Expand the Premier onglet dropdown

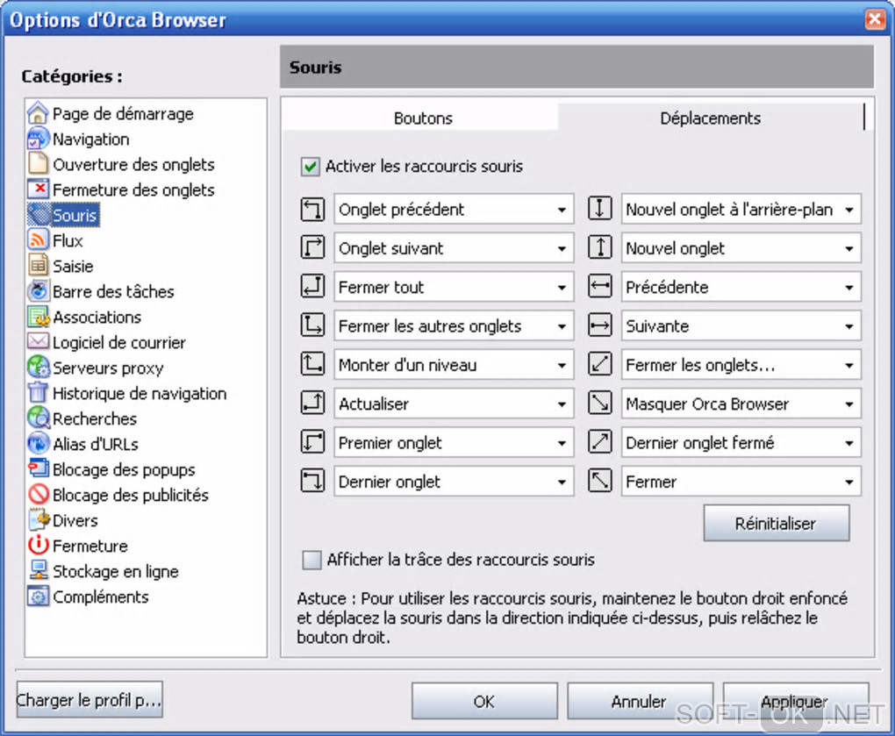(454, 443)
